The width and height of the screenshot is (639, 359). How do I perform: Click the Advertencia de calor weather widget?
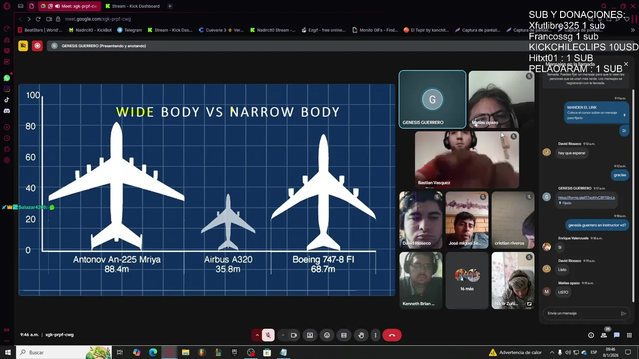516,353
